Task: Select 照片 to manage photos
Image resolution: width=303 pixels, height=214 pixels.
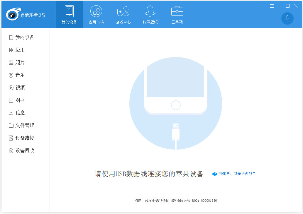Action: click(x=20, y=62)
